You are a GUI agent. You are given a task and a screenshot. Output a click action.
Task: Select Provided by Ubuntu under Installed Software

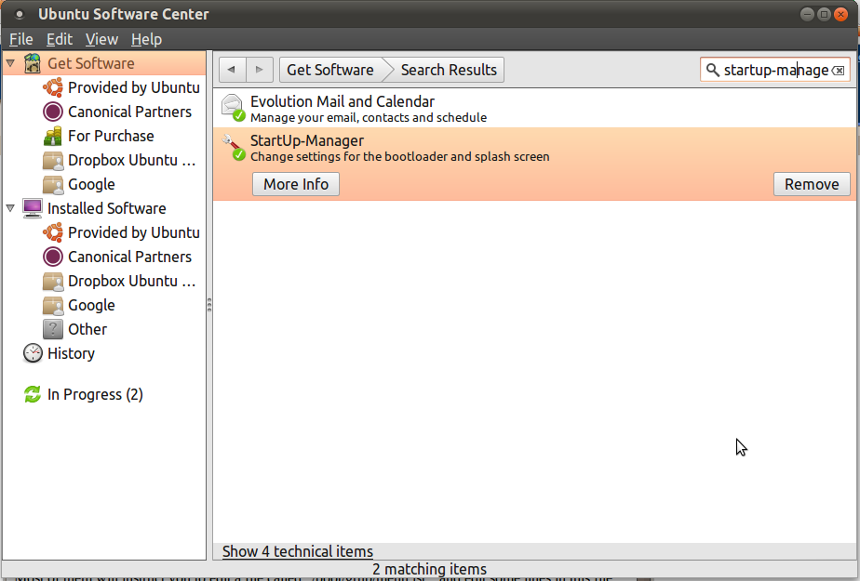[134, 232]
